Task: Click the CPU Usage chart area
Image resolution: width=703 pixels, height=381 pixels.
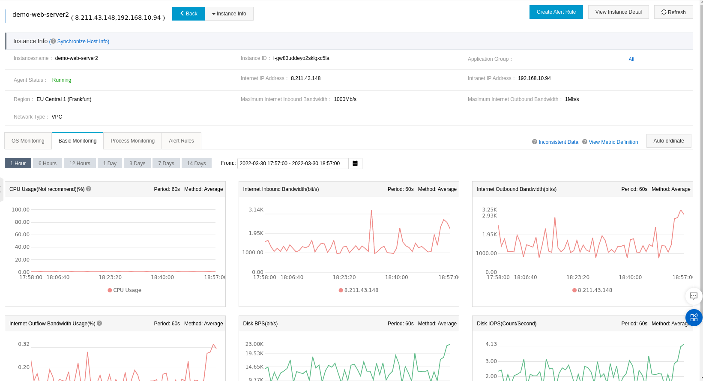Action: point(123,241)
